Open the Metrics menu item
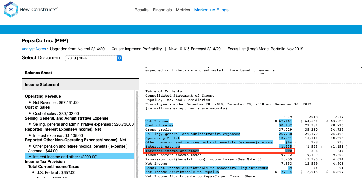 click(x=183, y=10)
